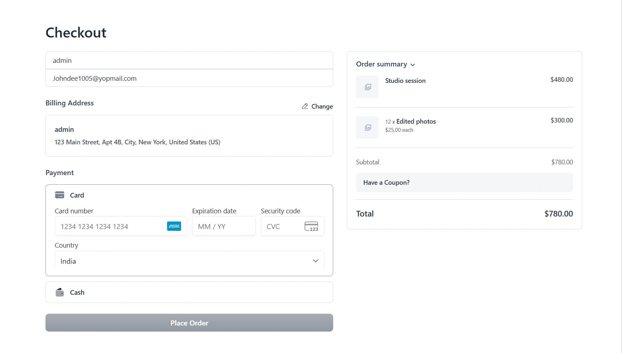
Task: Click the Amex logo in card number field
Action: [174, 226]
